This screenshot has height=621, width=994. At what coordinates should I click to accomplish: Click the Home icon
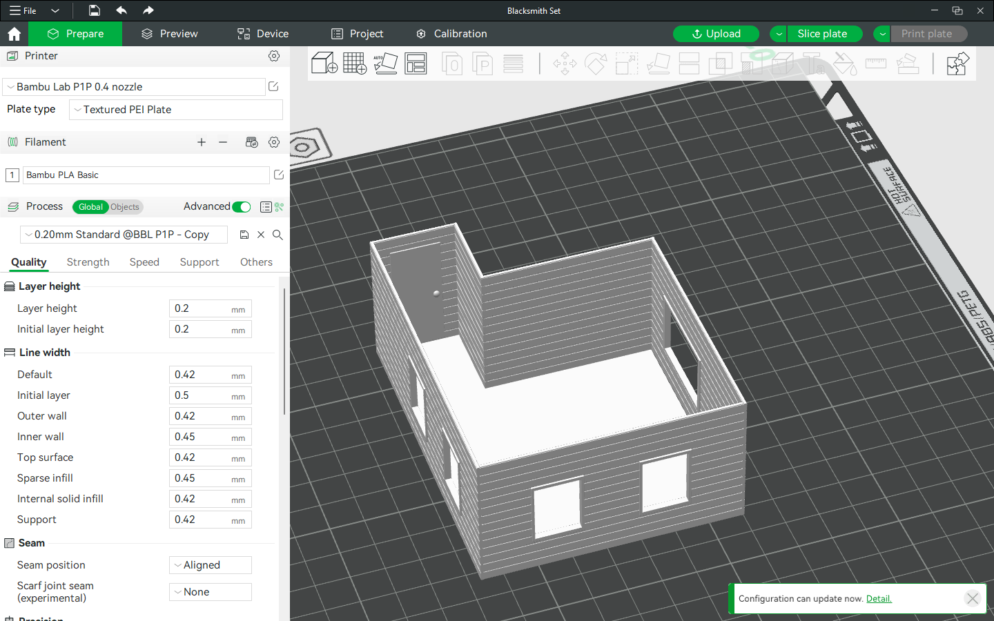pos(14,34)
